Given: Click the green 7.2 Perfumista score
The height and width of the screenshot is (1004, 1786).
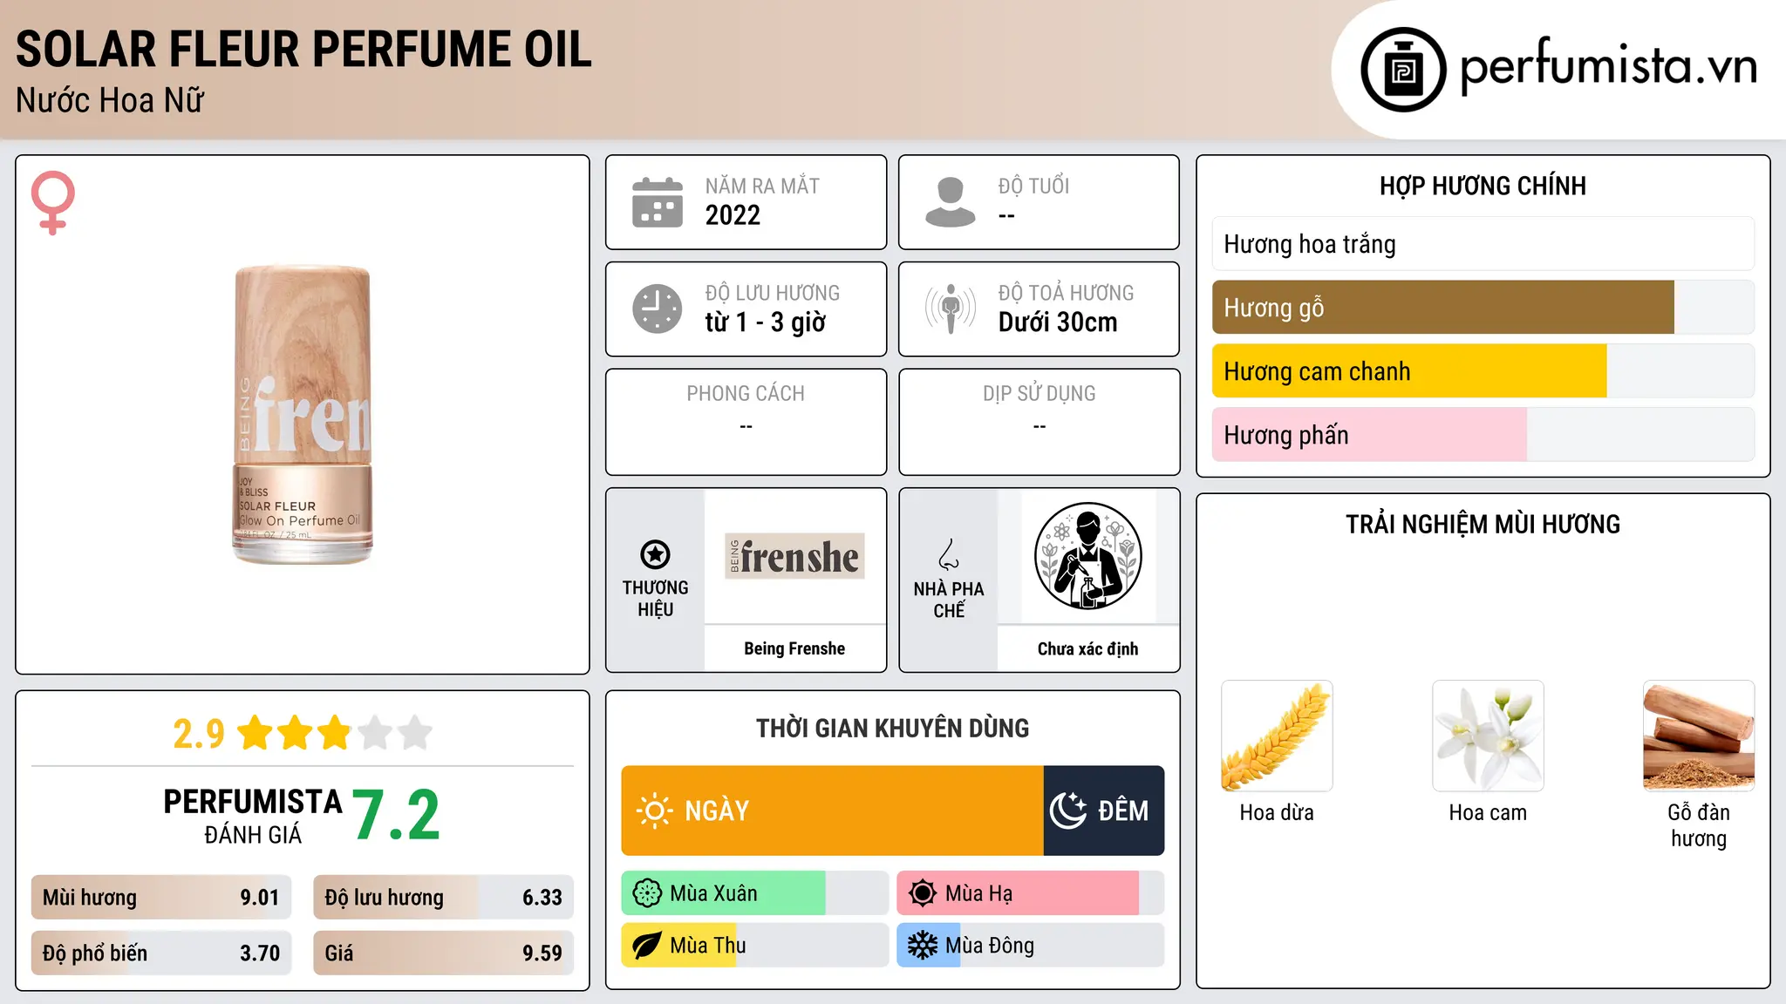Looking at the screenshot, I should pos(397,815).
